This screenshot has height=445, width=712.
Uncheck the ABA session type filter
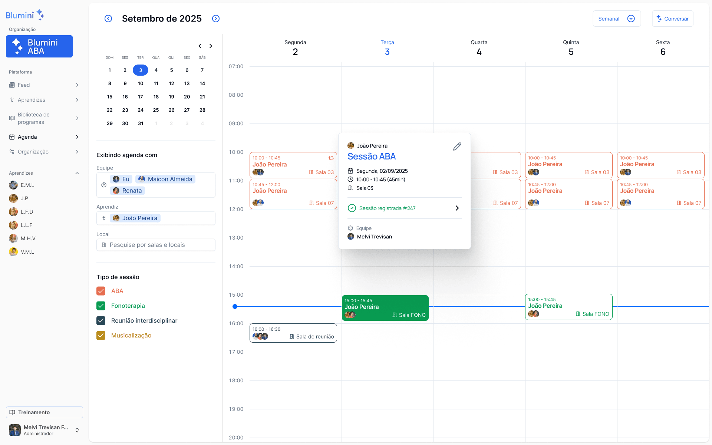100,291
